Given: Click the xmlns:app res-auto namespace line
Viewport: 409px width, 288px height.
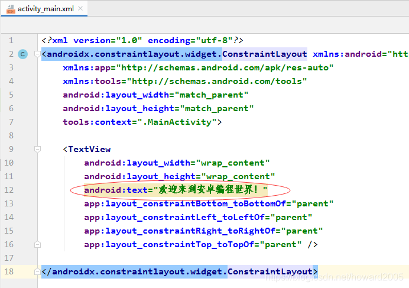Looking at the screenshot, I should coord(198,67).
